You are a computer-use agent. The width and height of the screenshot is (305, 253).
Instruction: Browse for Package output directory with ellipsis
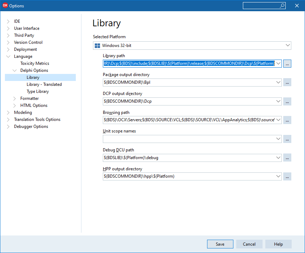click(287, 82)
